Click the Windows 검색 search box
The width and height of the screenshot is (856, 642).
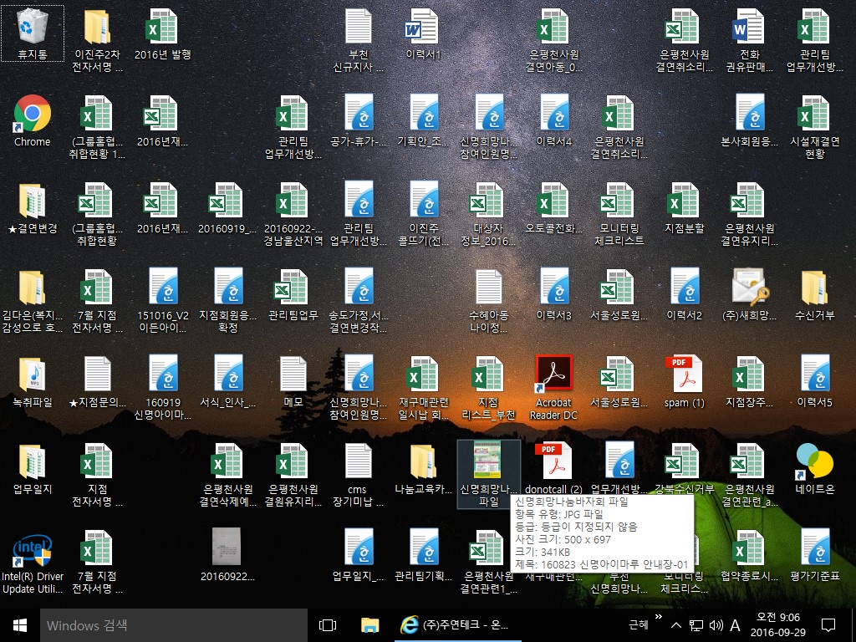(x=174, y=625)
